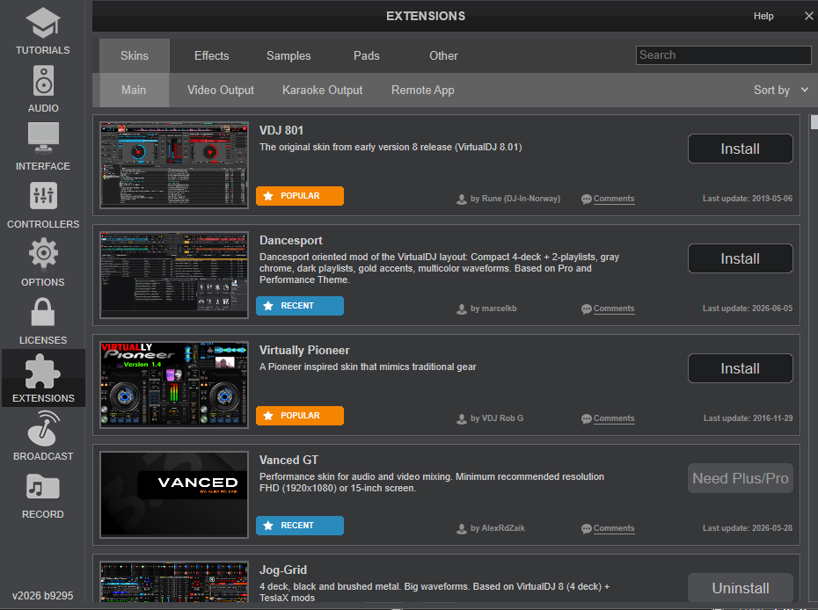This screenshot has width=818, height=610.
Task: Click the Popular badge on VDJ 801
Action: [x=300, y=196]
